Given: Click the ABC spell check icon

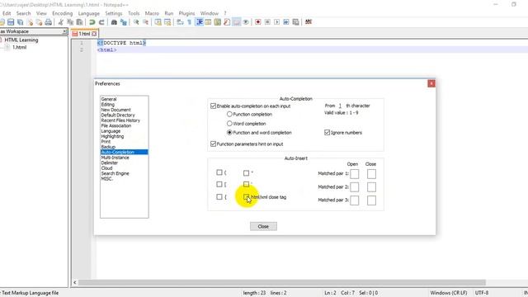Looking at the screenshot, I should coord(308,22).
